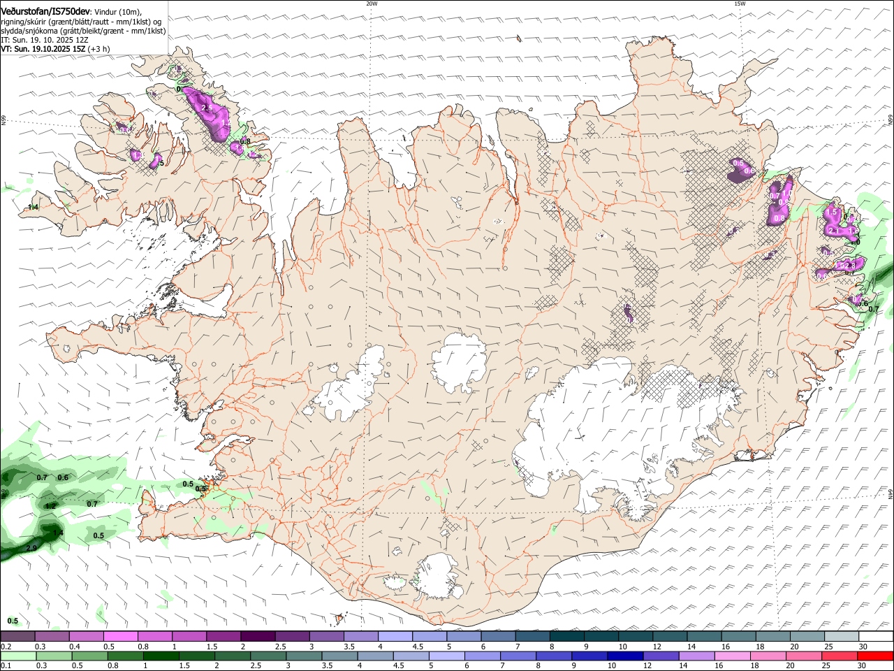
Task: Pick bright red swatch after 30, rain scale
Action: (874, 656)
